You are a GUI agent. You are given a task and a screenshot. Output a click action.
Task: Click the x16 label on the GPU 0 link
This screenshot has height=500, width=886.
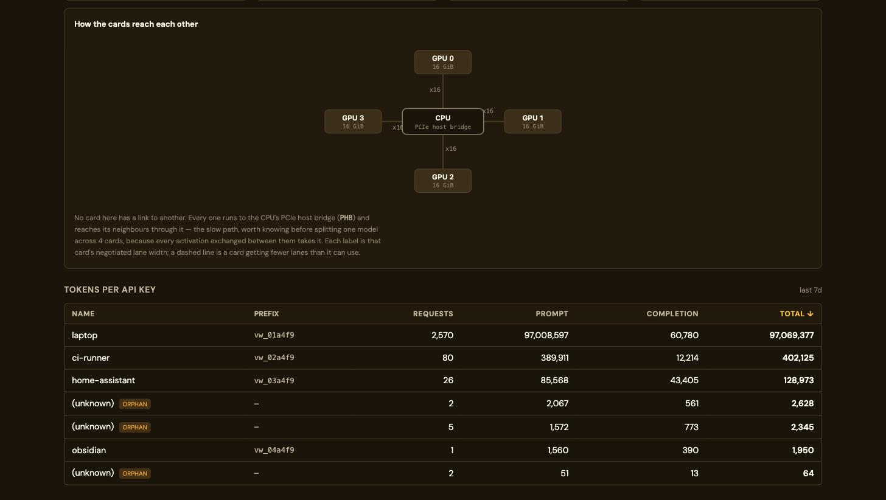tap(434, 90)
